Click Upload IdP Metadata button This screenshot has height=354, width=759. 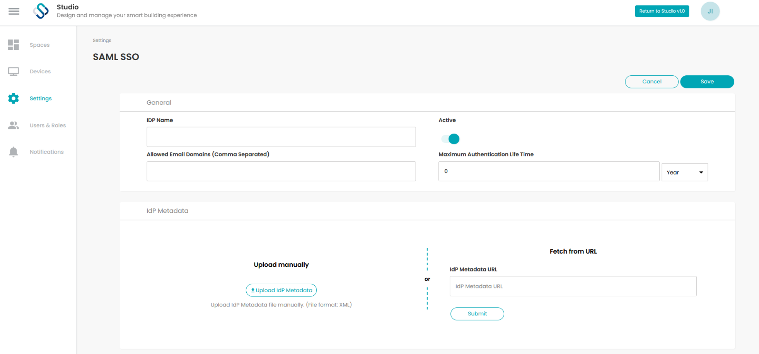click(x=281, y=290)
